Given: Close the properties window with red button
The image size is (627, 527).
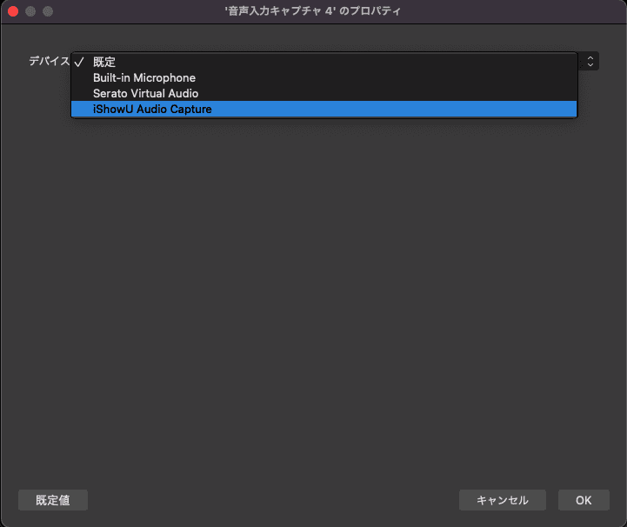Looking at the screenshot, I should tap(13, 11).
